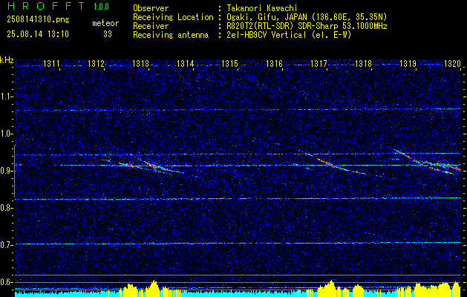Image resolution: width=467 pixels, height=297 pixels.
Task: Click observer name Takanori Kawachi
Action: coord(261,8)
